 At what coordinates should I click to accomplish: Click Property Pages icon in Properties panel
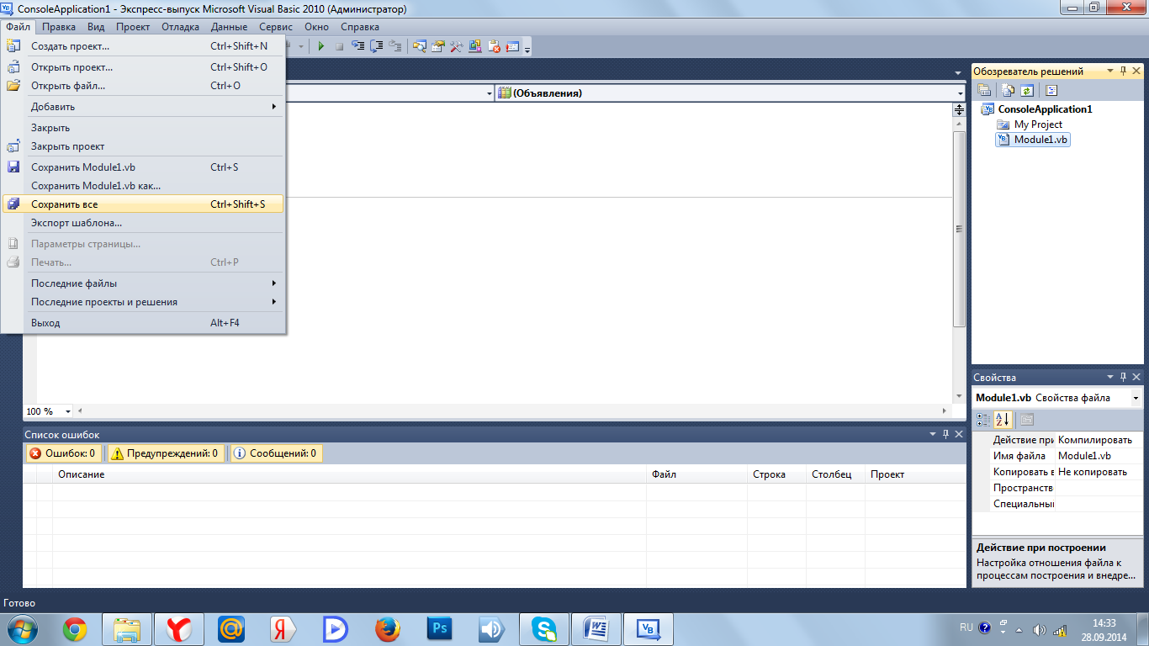point(1027,419)
